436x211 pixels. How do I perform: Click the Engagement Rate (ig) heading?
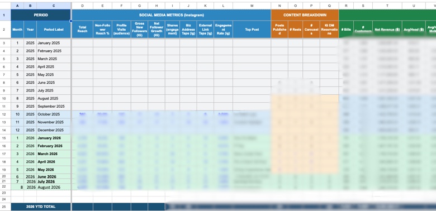223,30
